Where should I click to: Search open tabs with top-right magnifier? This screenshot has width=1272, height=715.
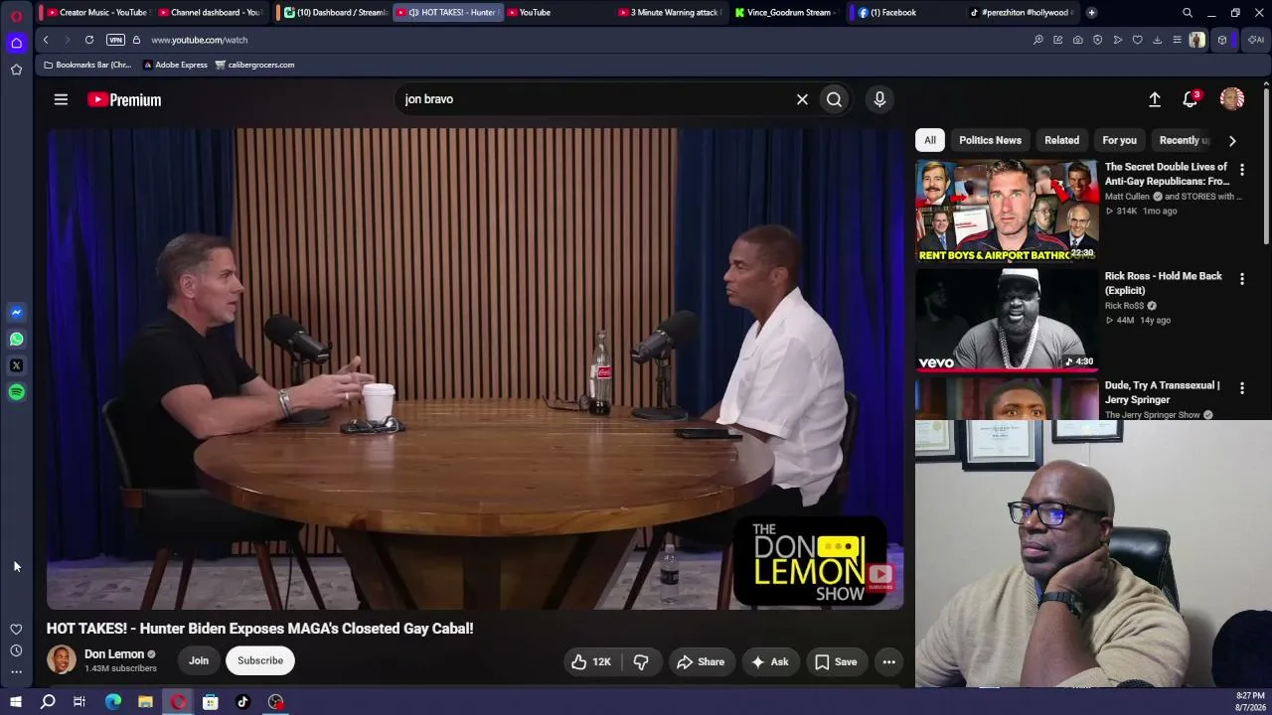coord(1187,13)
